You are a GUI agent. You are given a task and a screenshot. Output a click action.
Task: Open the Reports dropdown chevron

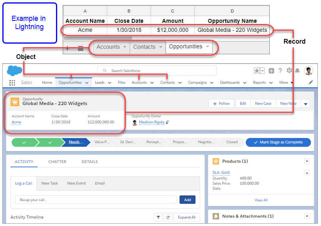(x=271, y=83)
